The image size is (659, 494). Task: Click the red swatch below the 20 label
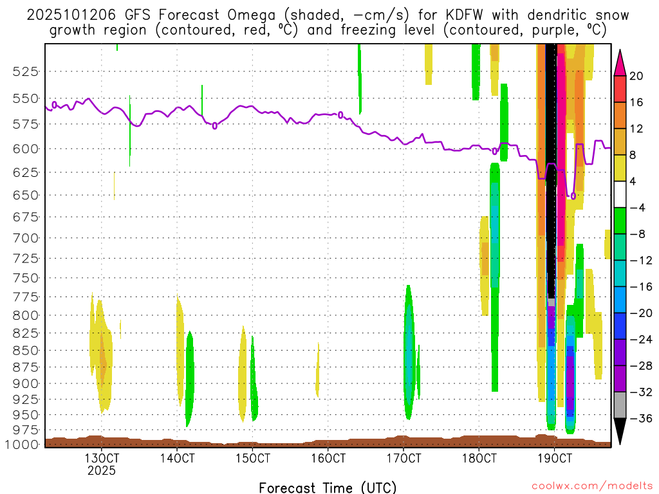point(620,89)
